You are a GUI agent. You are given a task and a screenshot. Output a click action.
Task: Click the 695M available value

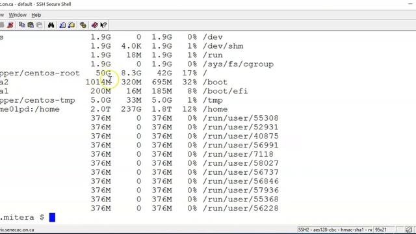pos(162,83)
